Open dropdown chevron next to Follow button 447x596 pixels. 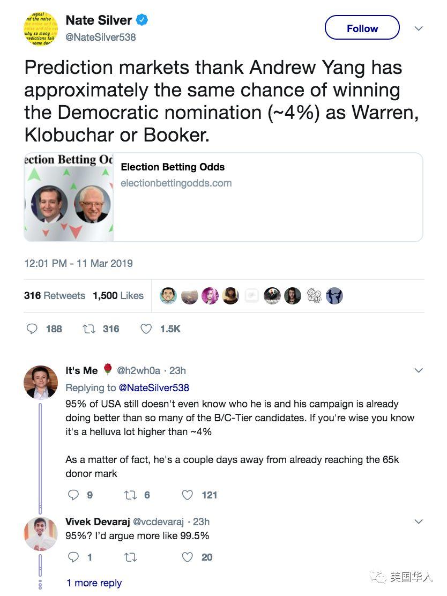419,28
